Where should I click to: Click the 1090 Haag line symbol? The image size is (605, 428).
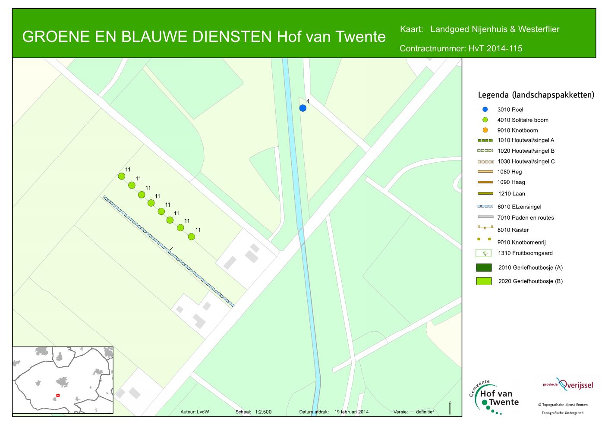tap(485, 182)
